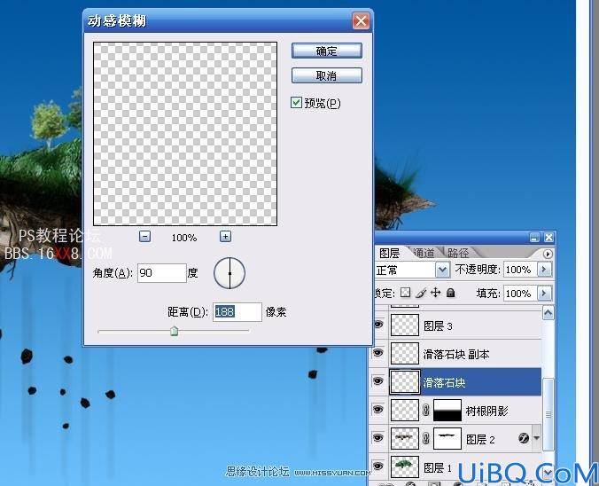Select layer name 图层 3

click(438, 325)
